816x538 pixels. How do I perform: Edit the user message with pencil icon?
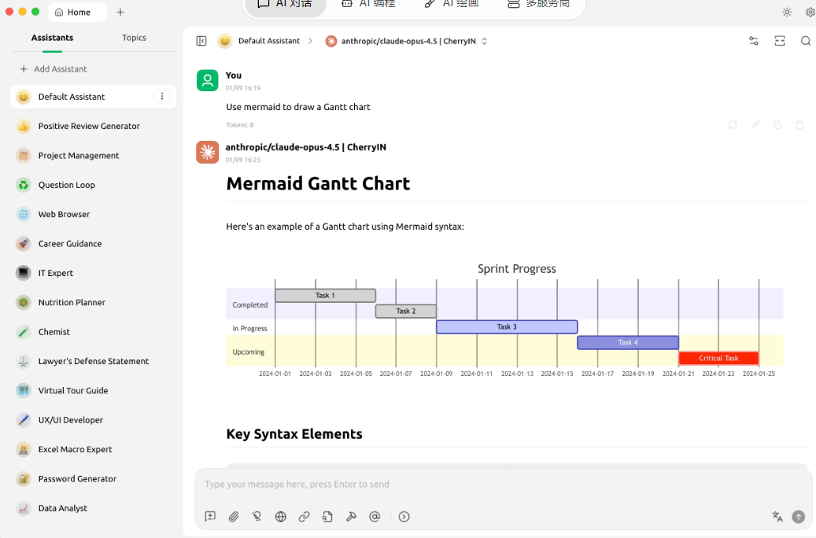click(755, 125)
